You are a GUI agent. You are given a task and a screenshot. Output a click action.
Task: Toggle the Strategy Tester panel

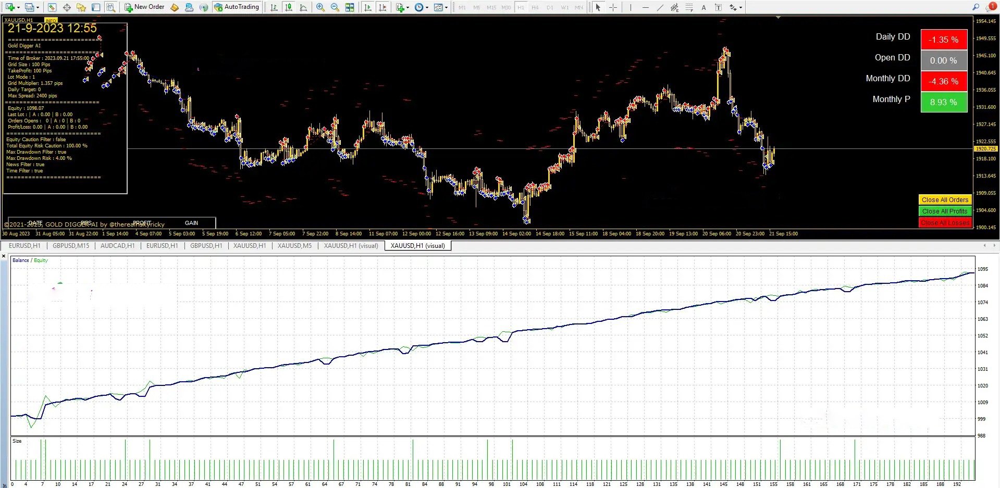[110, 7]
